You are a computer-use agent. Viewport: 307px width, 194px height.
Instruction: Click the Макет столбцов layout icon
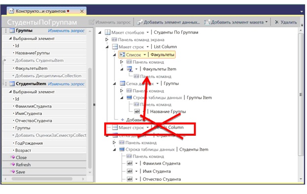pos(108,32)
